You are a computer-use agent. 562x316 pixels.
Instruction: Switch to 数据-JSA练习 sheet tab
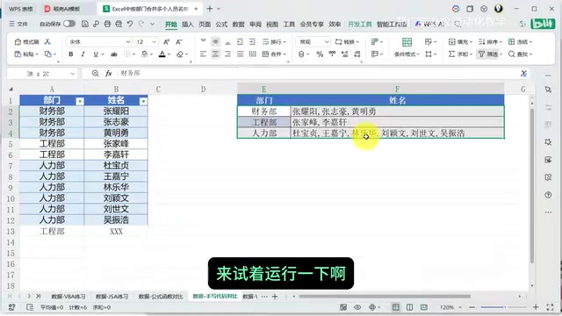(112, 297)
